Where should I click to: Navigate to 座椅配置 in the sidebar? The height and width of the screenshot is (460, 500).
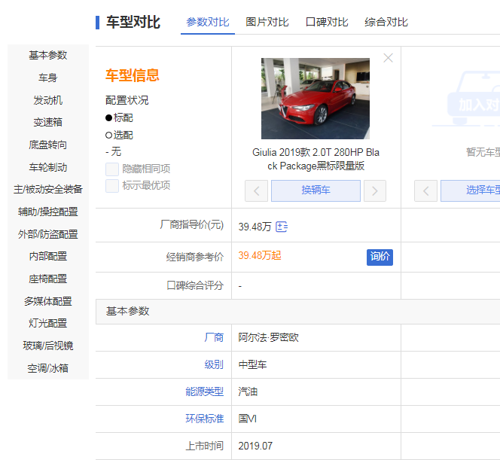pyautogui.click(x=48, y=279)
